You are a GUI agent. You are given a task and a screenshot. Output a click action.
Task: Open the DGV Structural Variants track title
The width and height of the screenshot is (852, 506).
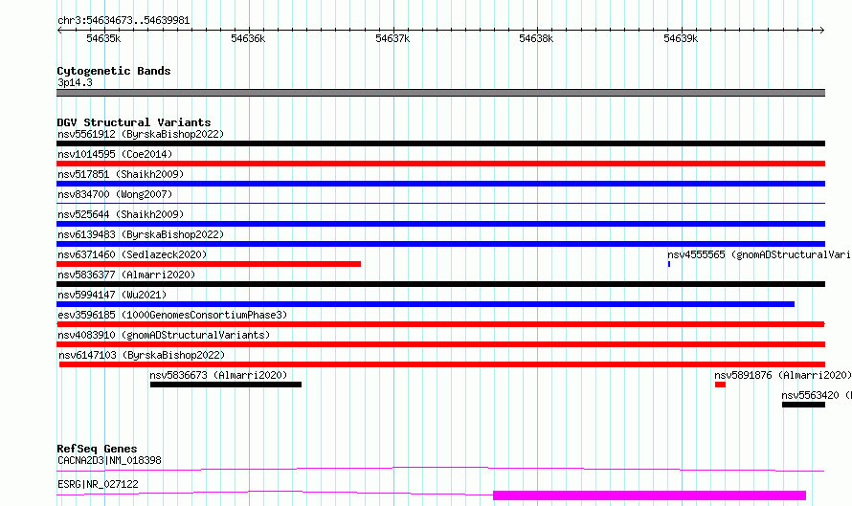click(x=134, y=122)
